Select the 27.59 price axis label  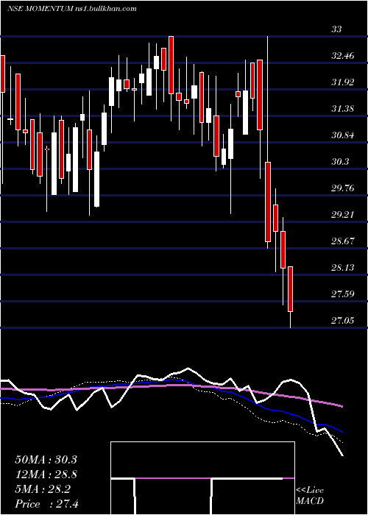pyautogui.click(x=343, y=294)
